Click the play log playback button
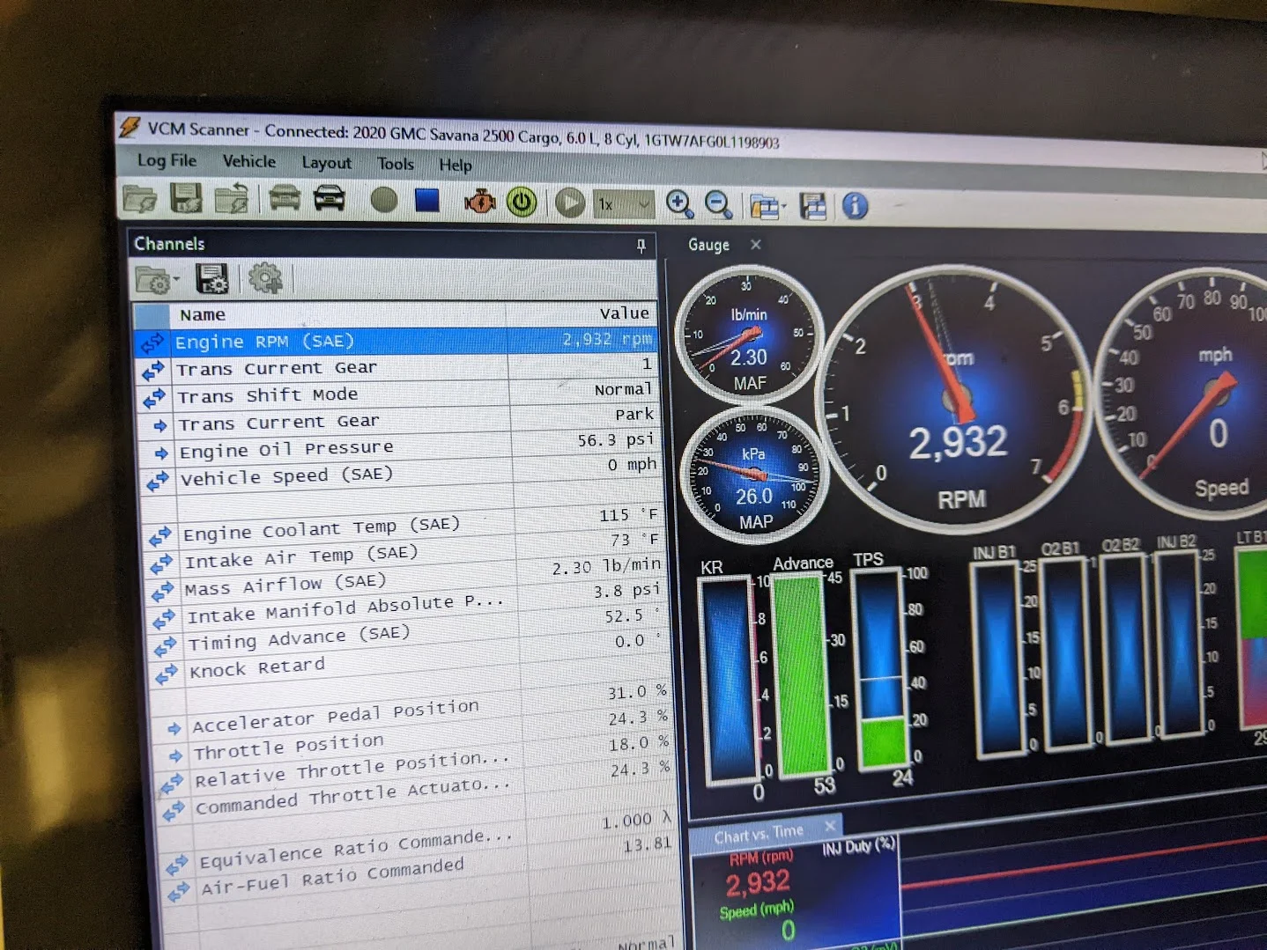1267x950 pixels. [570, 203]
